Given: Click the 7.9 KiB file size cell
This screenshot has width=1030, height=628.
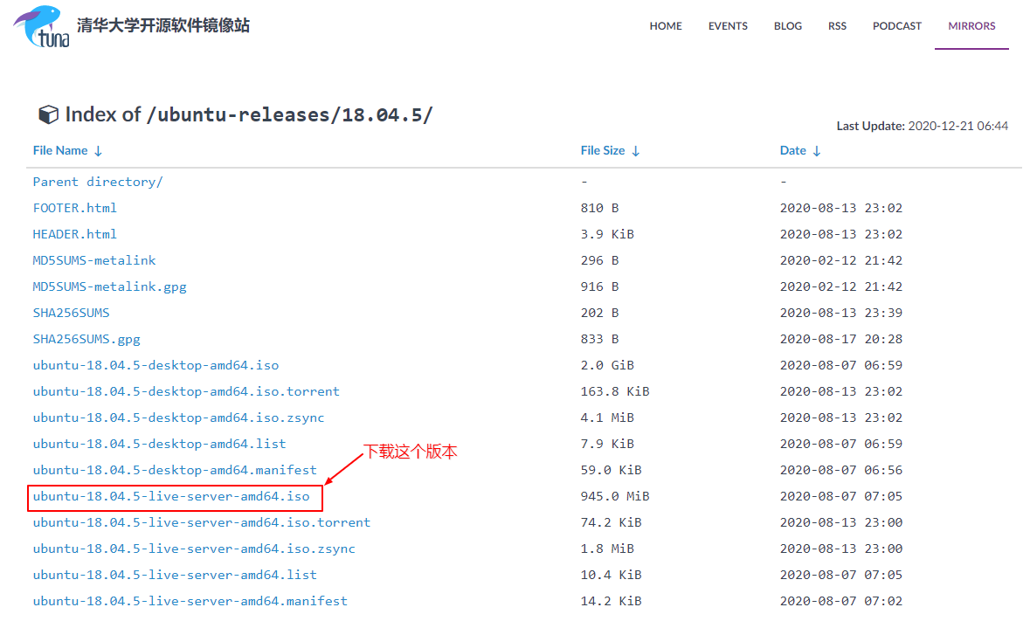Looking at the screenshot, I should pyautogui.click(x=607, y=444).
